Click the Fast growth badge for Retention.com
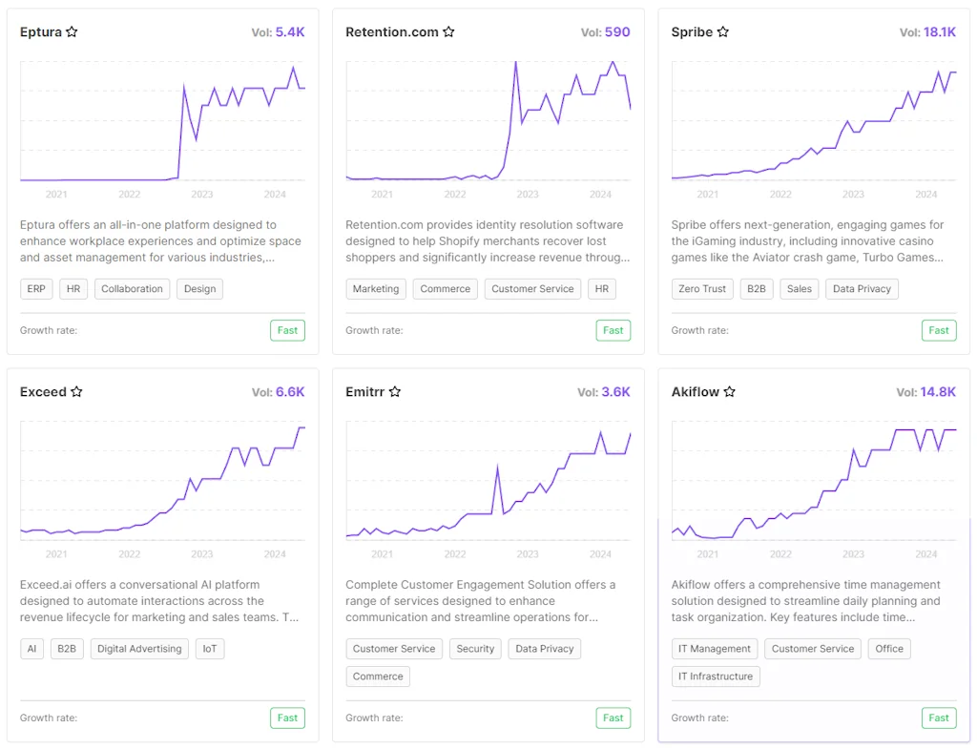The height and width of the screenshot is (749, 977). pos(613,330)
